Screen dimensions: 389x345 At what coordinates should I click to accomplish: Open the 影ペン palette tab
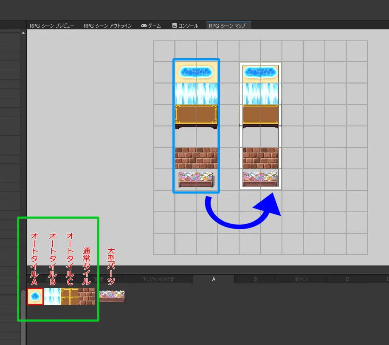click(301, 279)
